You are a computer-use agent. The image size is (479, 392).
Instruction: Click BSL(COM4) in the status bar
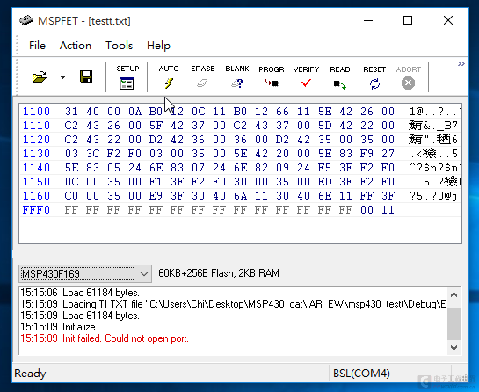pyautogui.click(x=361, y=373)
